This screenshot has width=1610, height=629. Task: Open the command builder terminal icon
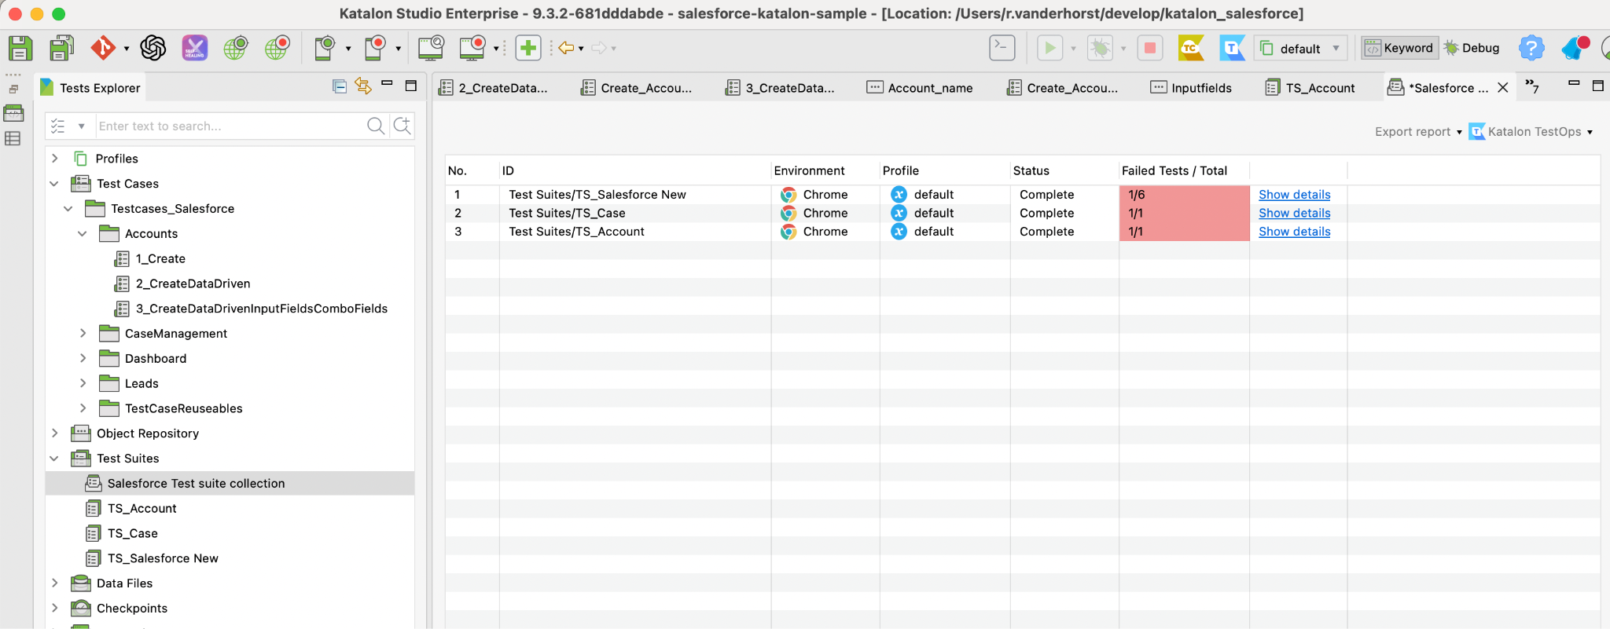(x=1002, y=48)
